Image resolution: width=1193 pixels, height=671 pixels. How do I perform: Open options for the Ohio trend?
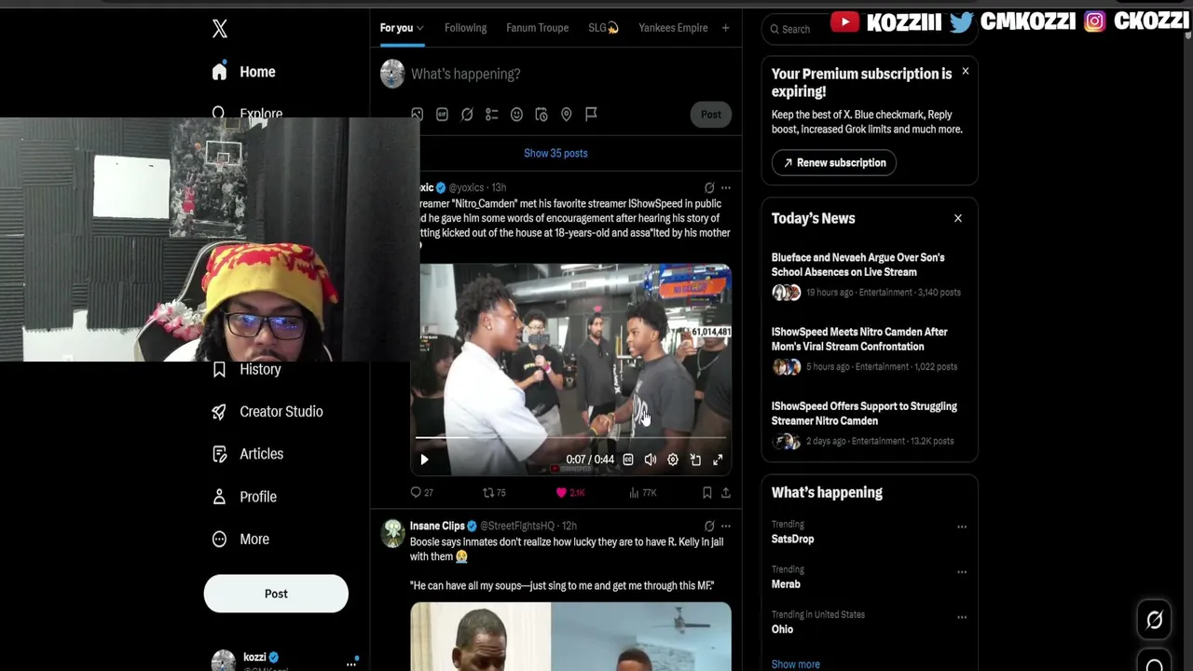coord(962,617)
